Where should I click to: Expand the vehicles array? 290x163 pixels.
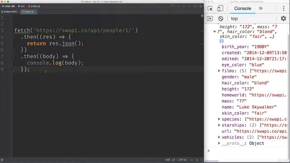point(219,137)
